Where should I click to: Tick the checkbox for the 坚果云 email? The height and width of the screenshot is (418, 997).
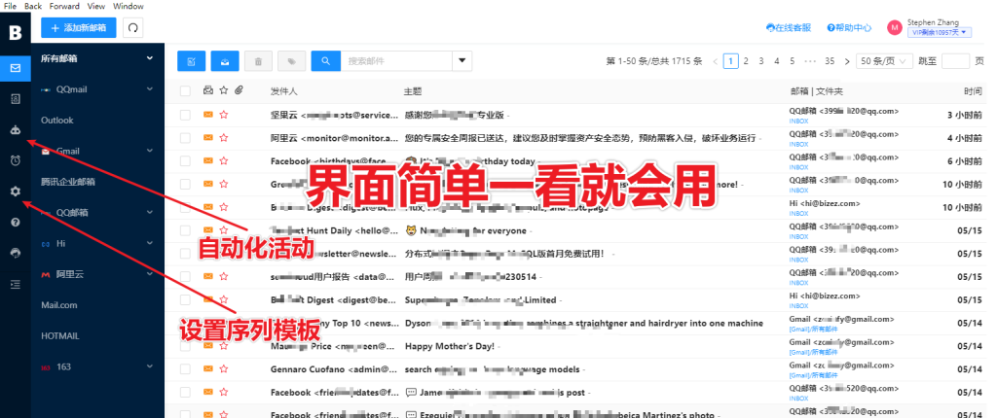pos(185,115)
